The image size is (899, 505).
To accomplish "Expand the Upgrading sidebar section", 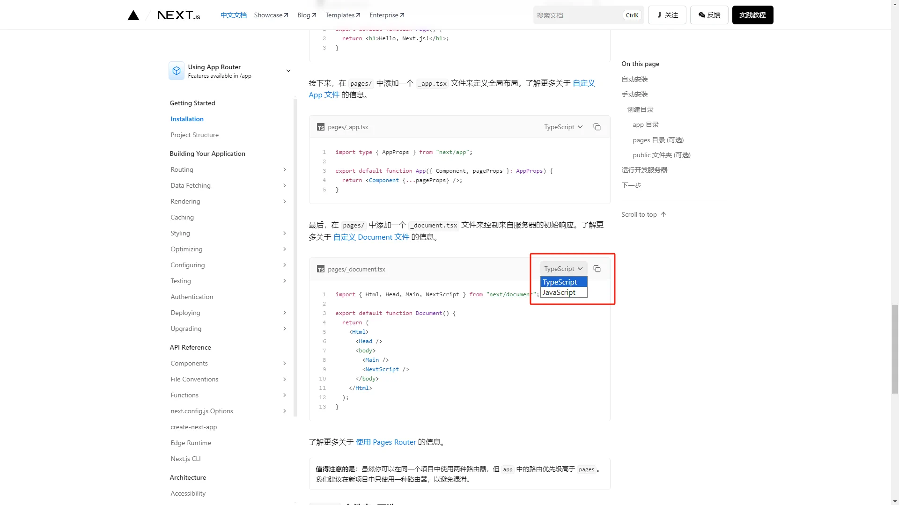I will 284,329.
